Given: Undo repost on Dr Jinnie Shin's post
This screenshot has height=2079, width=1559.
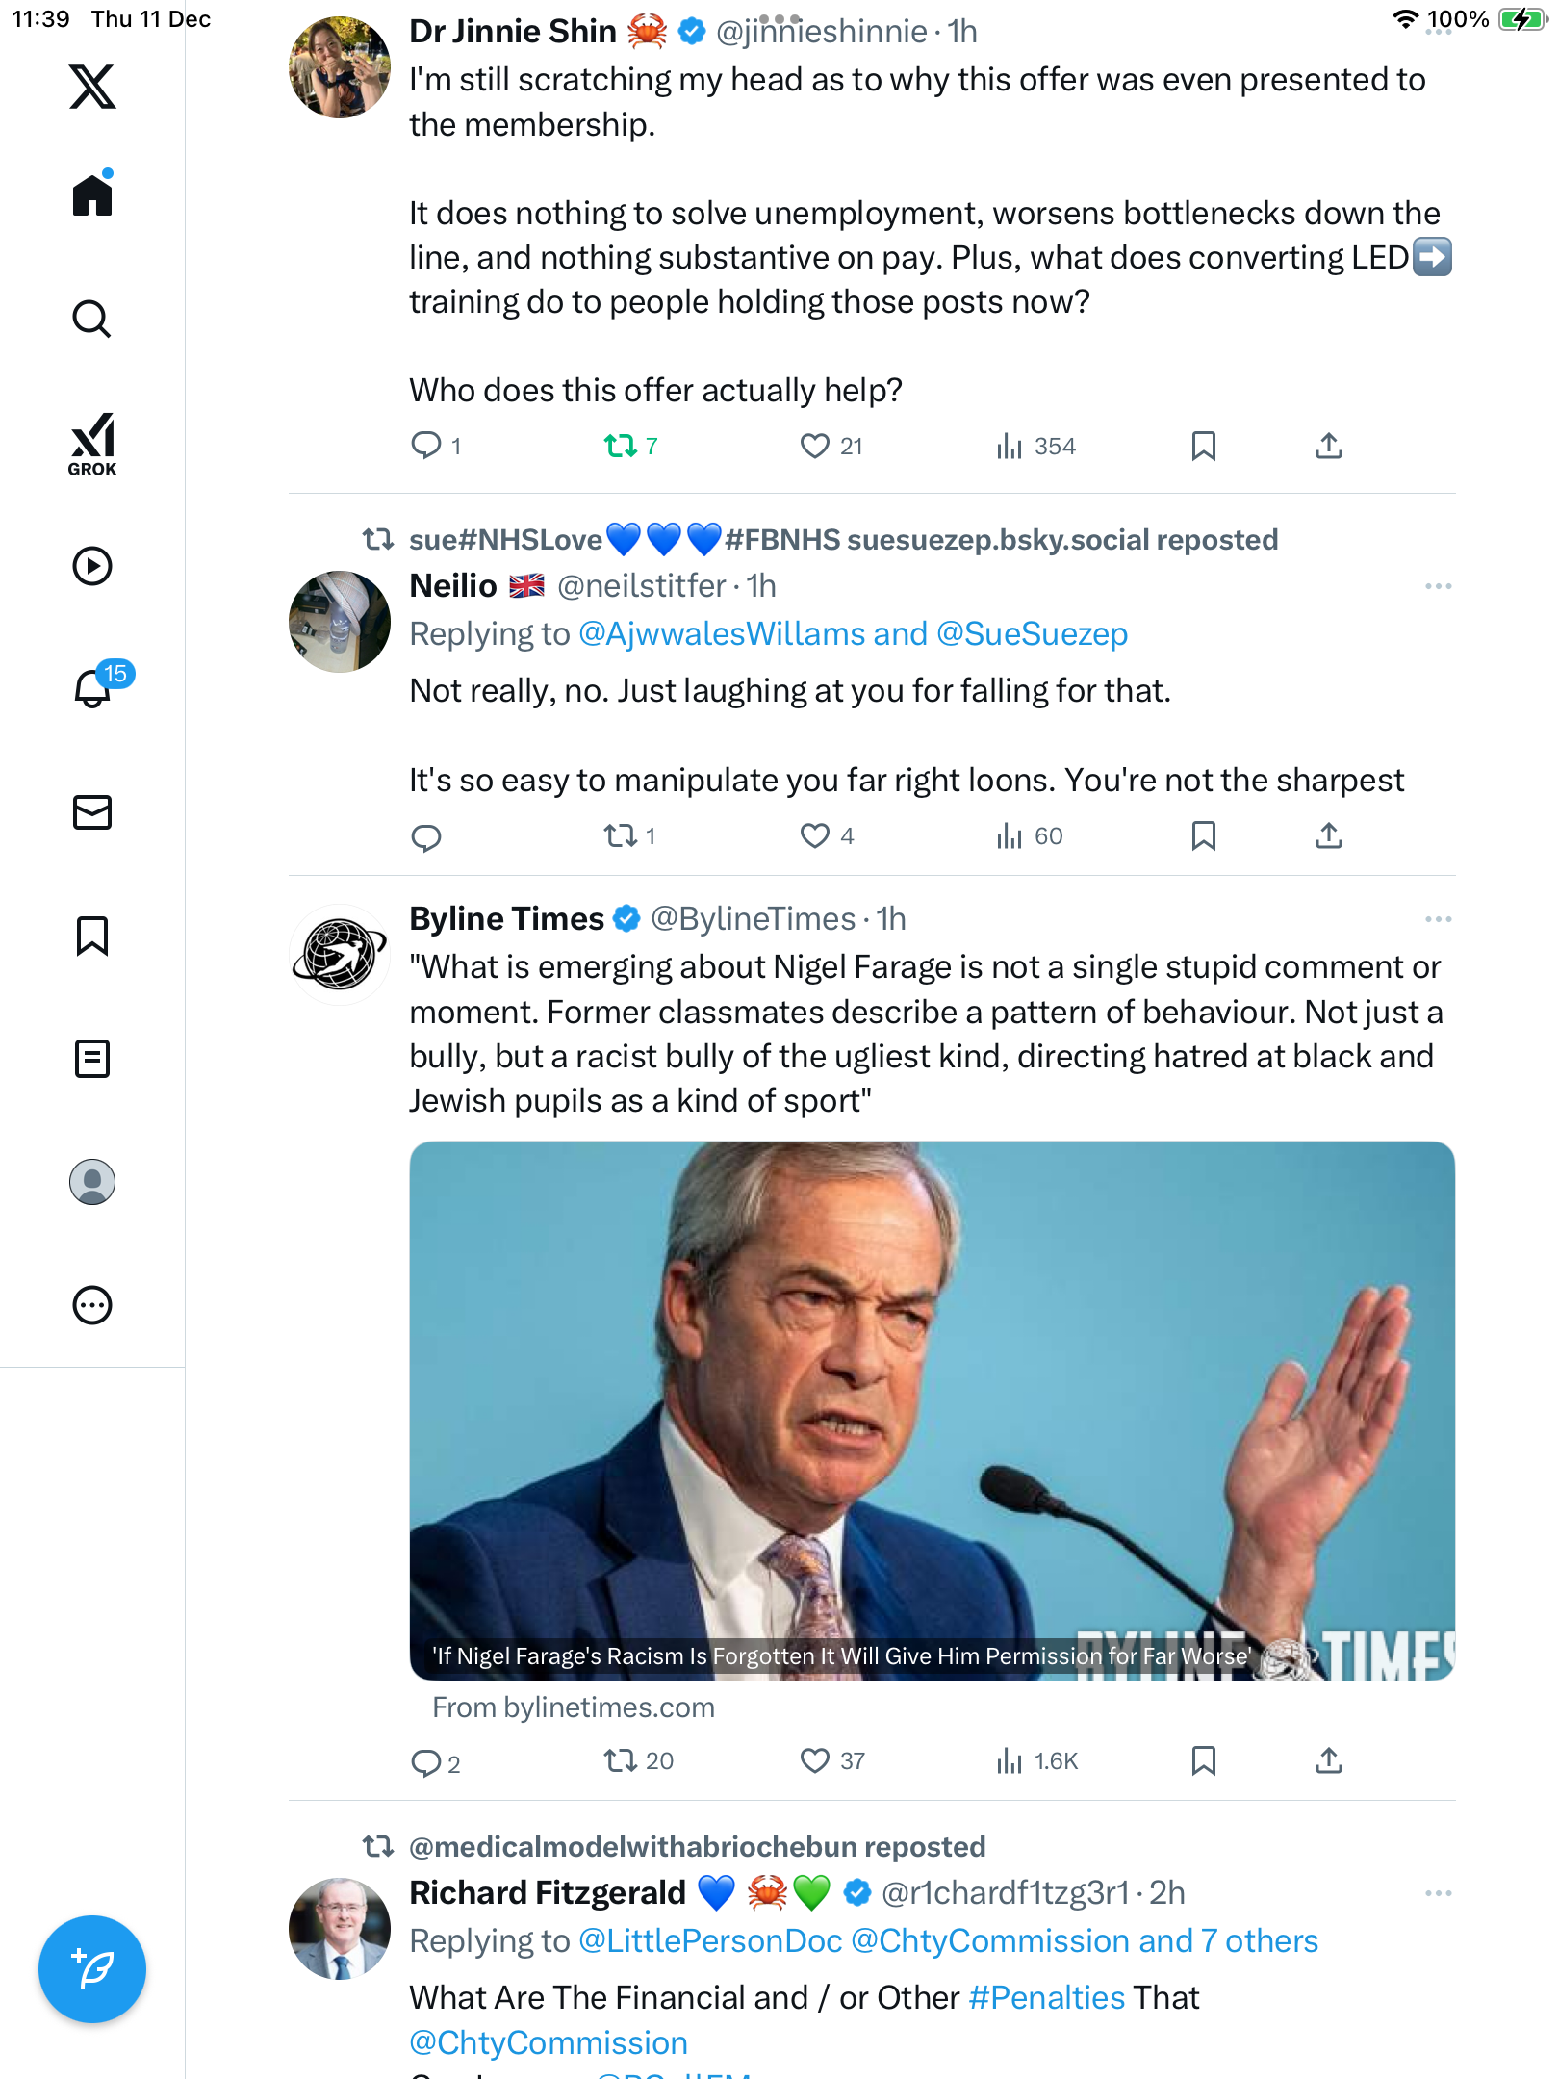Looking at the screenshot, I should [620, 446].
